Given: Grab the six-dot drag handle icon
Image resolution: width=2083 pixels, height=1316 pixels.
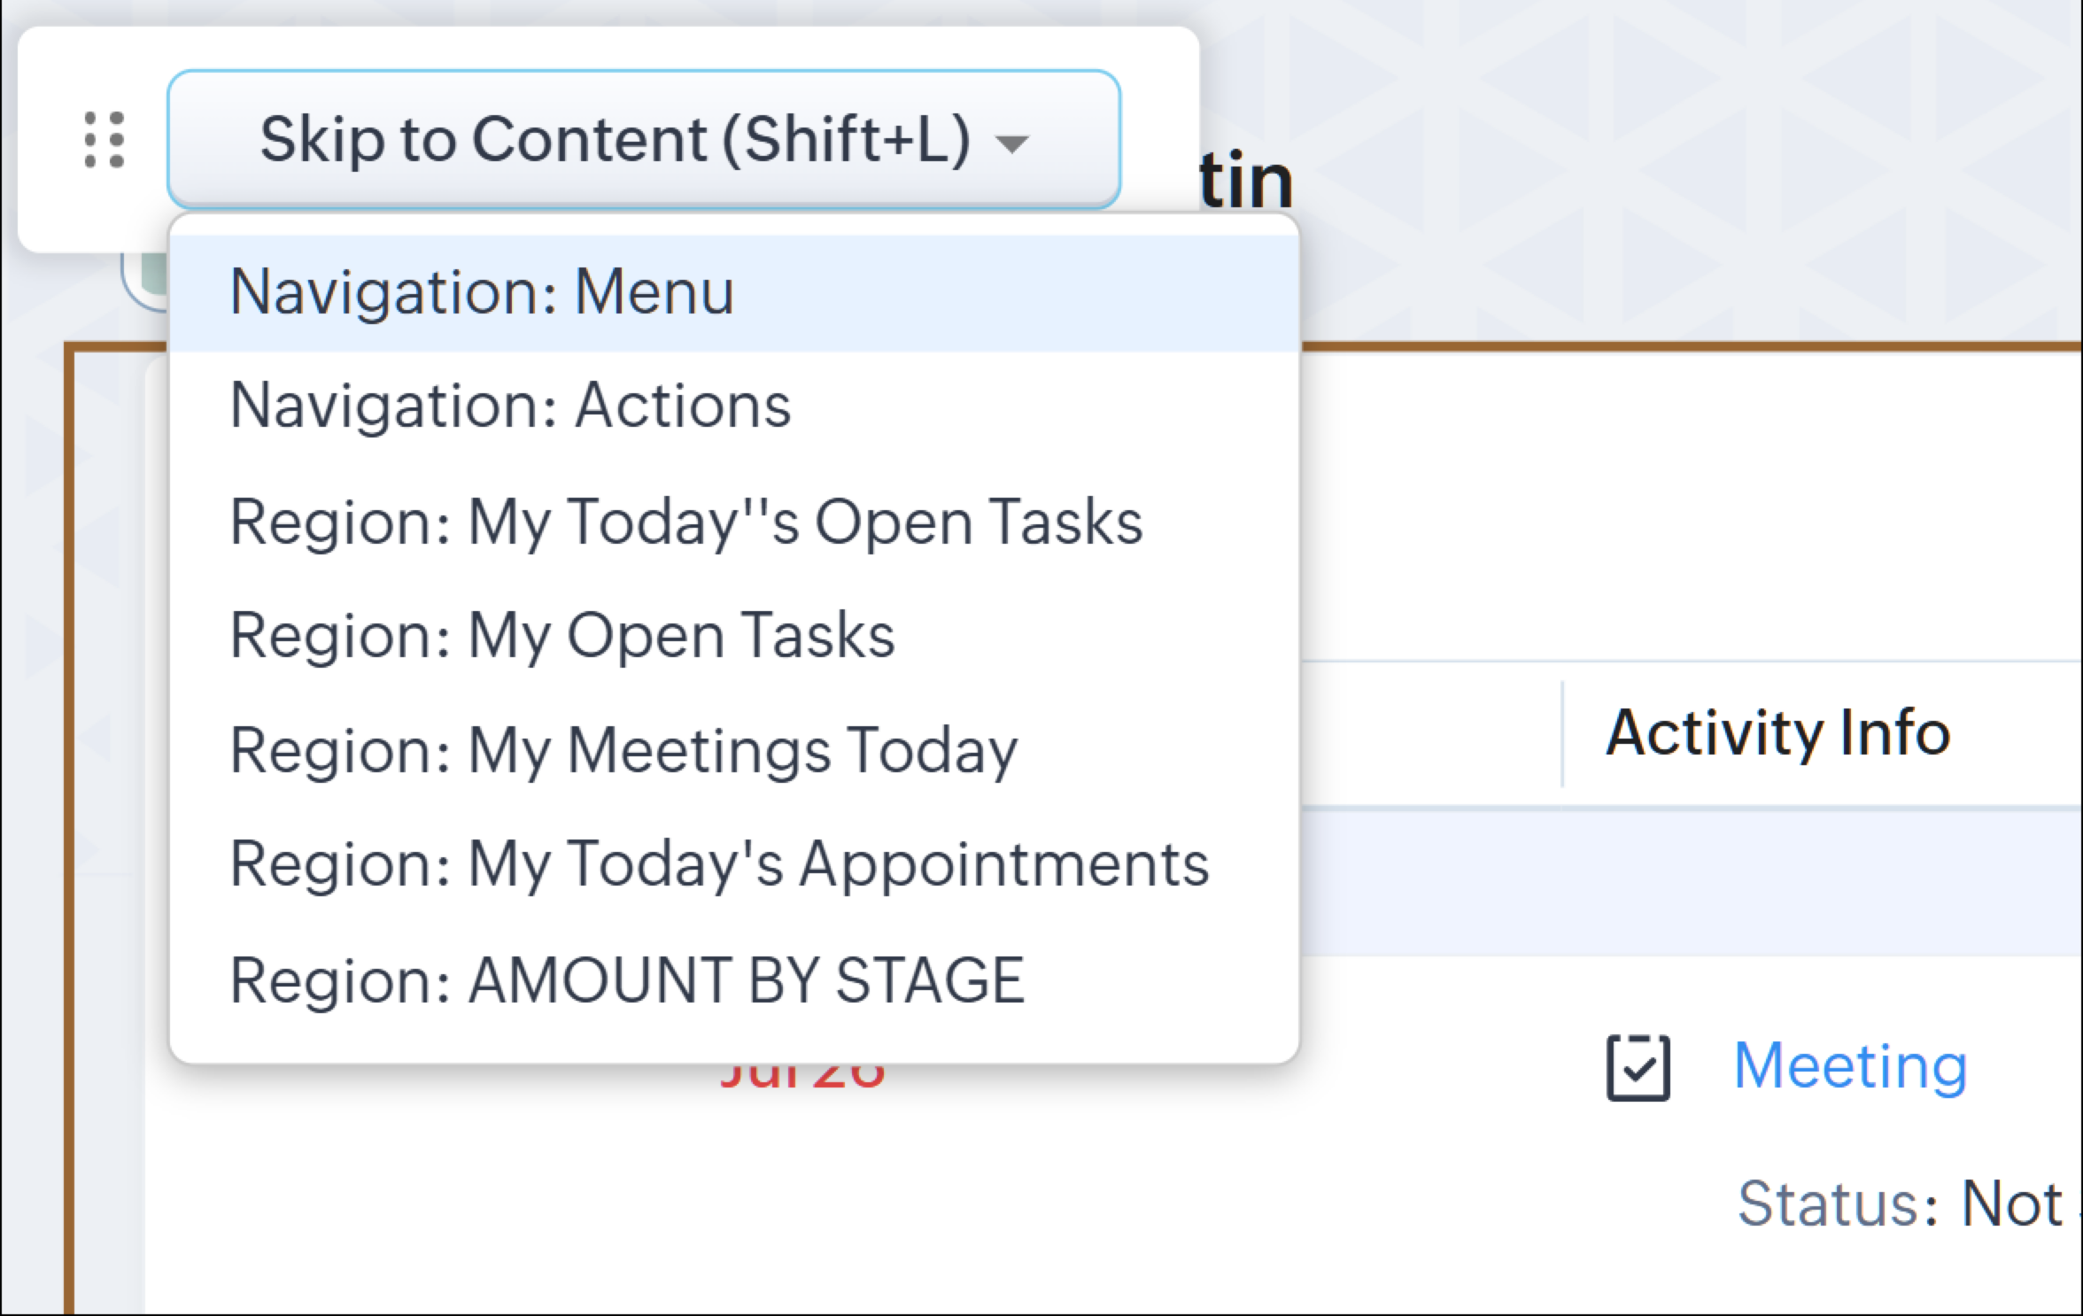Looking at the screenshot, I should pyautogui.click(x=105, y=140).
